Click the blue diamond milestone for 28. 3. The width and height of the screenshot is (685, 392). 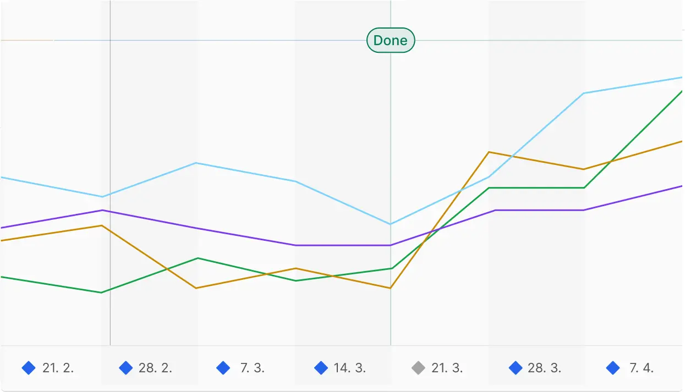tap(516, 368)
